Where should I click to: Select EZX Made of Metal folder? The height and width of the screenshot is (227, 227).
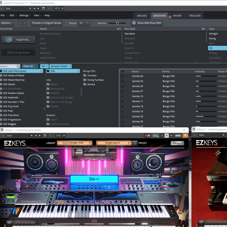[14, 76]
